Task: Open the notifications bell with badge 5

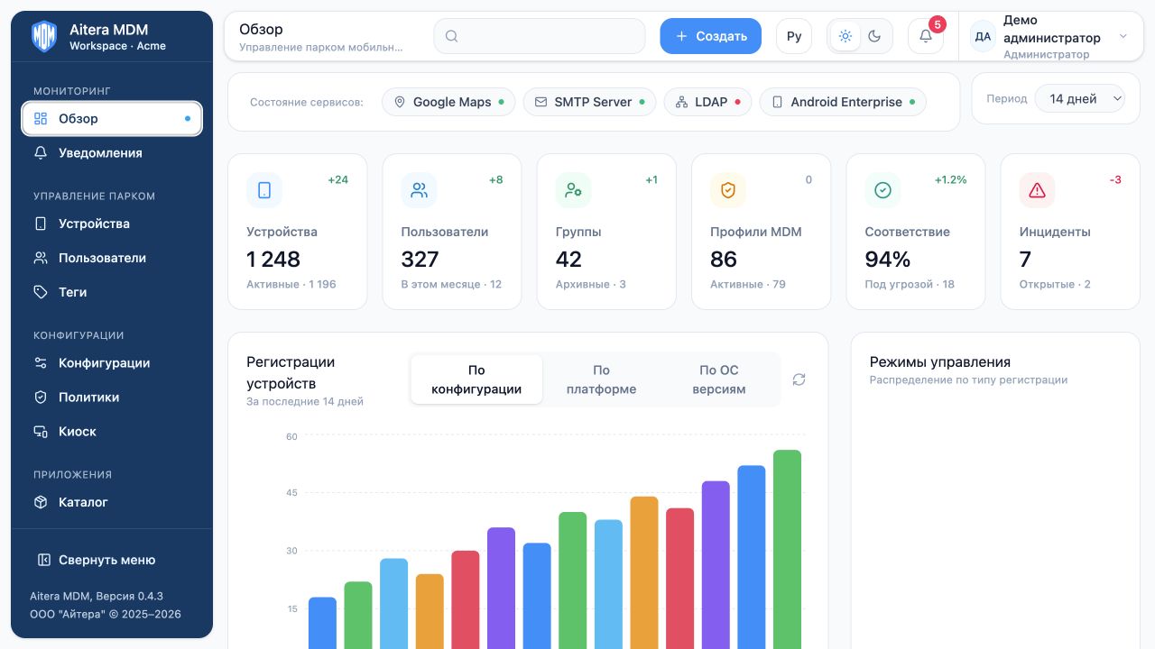Action: (926, 36)
